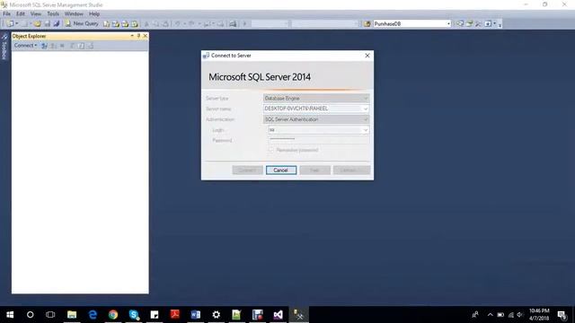Open the Server name dropdown
This screenshot has height=323, width=575.
[366, 109]
